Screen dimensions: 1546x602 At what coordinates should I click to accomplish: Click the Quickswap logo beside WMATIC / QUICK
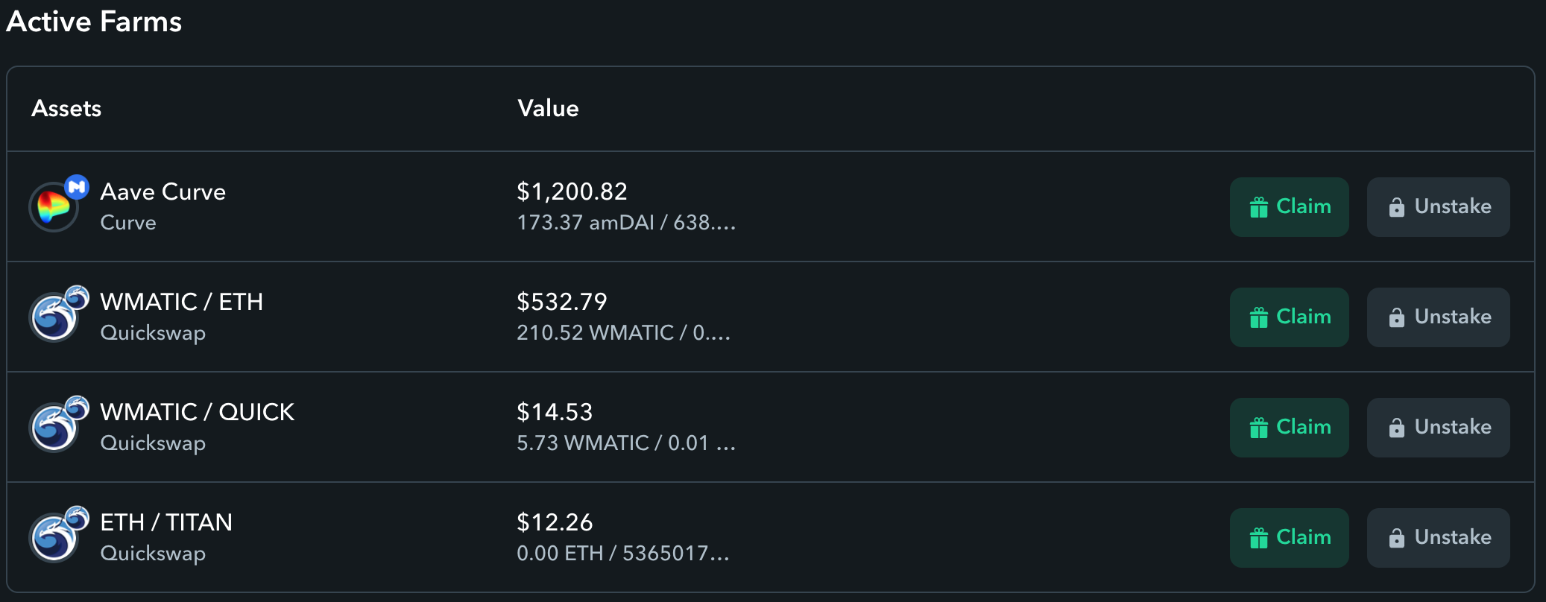point(54,428)
